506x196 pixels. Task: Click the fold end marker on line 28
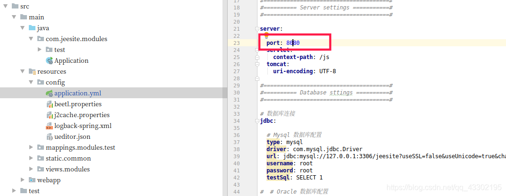[257, 78]
